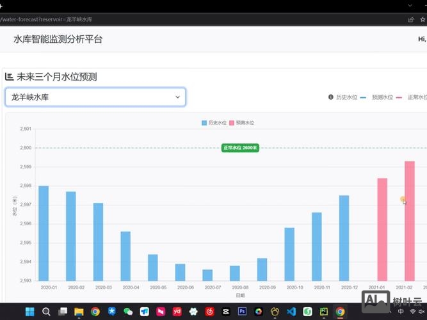Screen dimensions: 427x320
Task: Click pink 预测水位 legend color box
Action: pyautogui.click(x=232, y=123)
